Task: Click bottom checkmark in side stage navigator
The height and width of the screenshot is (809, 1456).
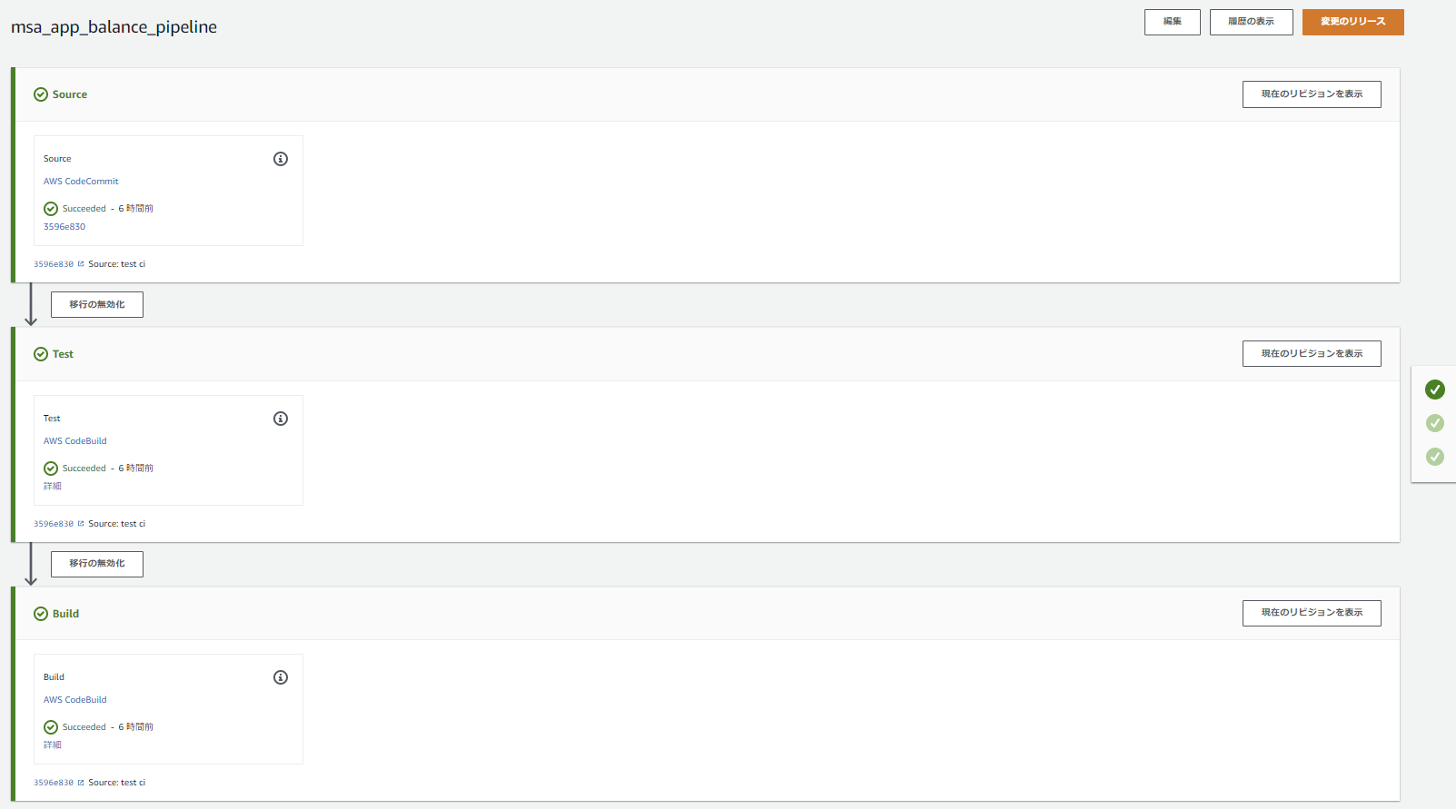Action: pyautogui.click(x=1435, y=457)
